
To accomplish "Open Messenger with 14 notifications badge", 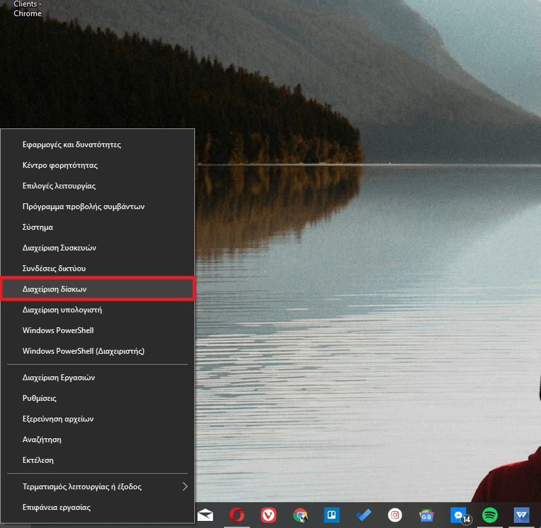I will [458, 515].
